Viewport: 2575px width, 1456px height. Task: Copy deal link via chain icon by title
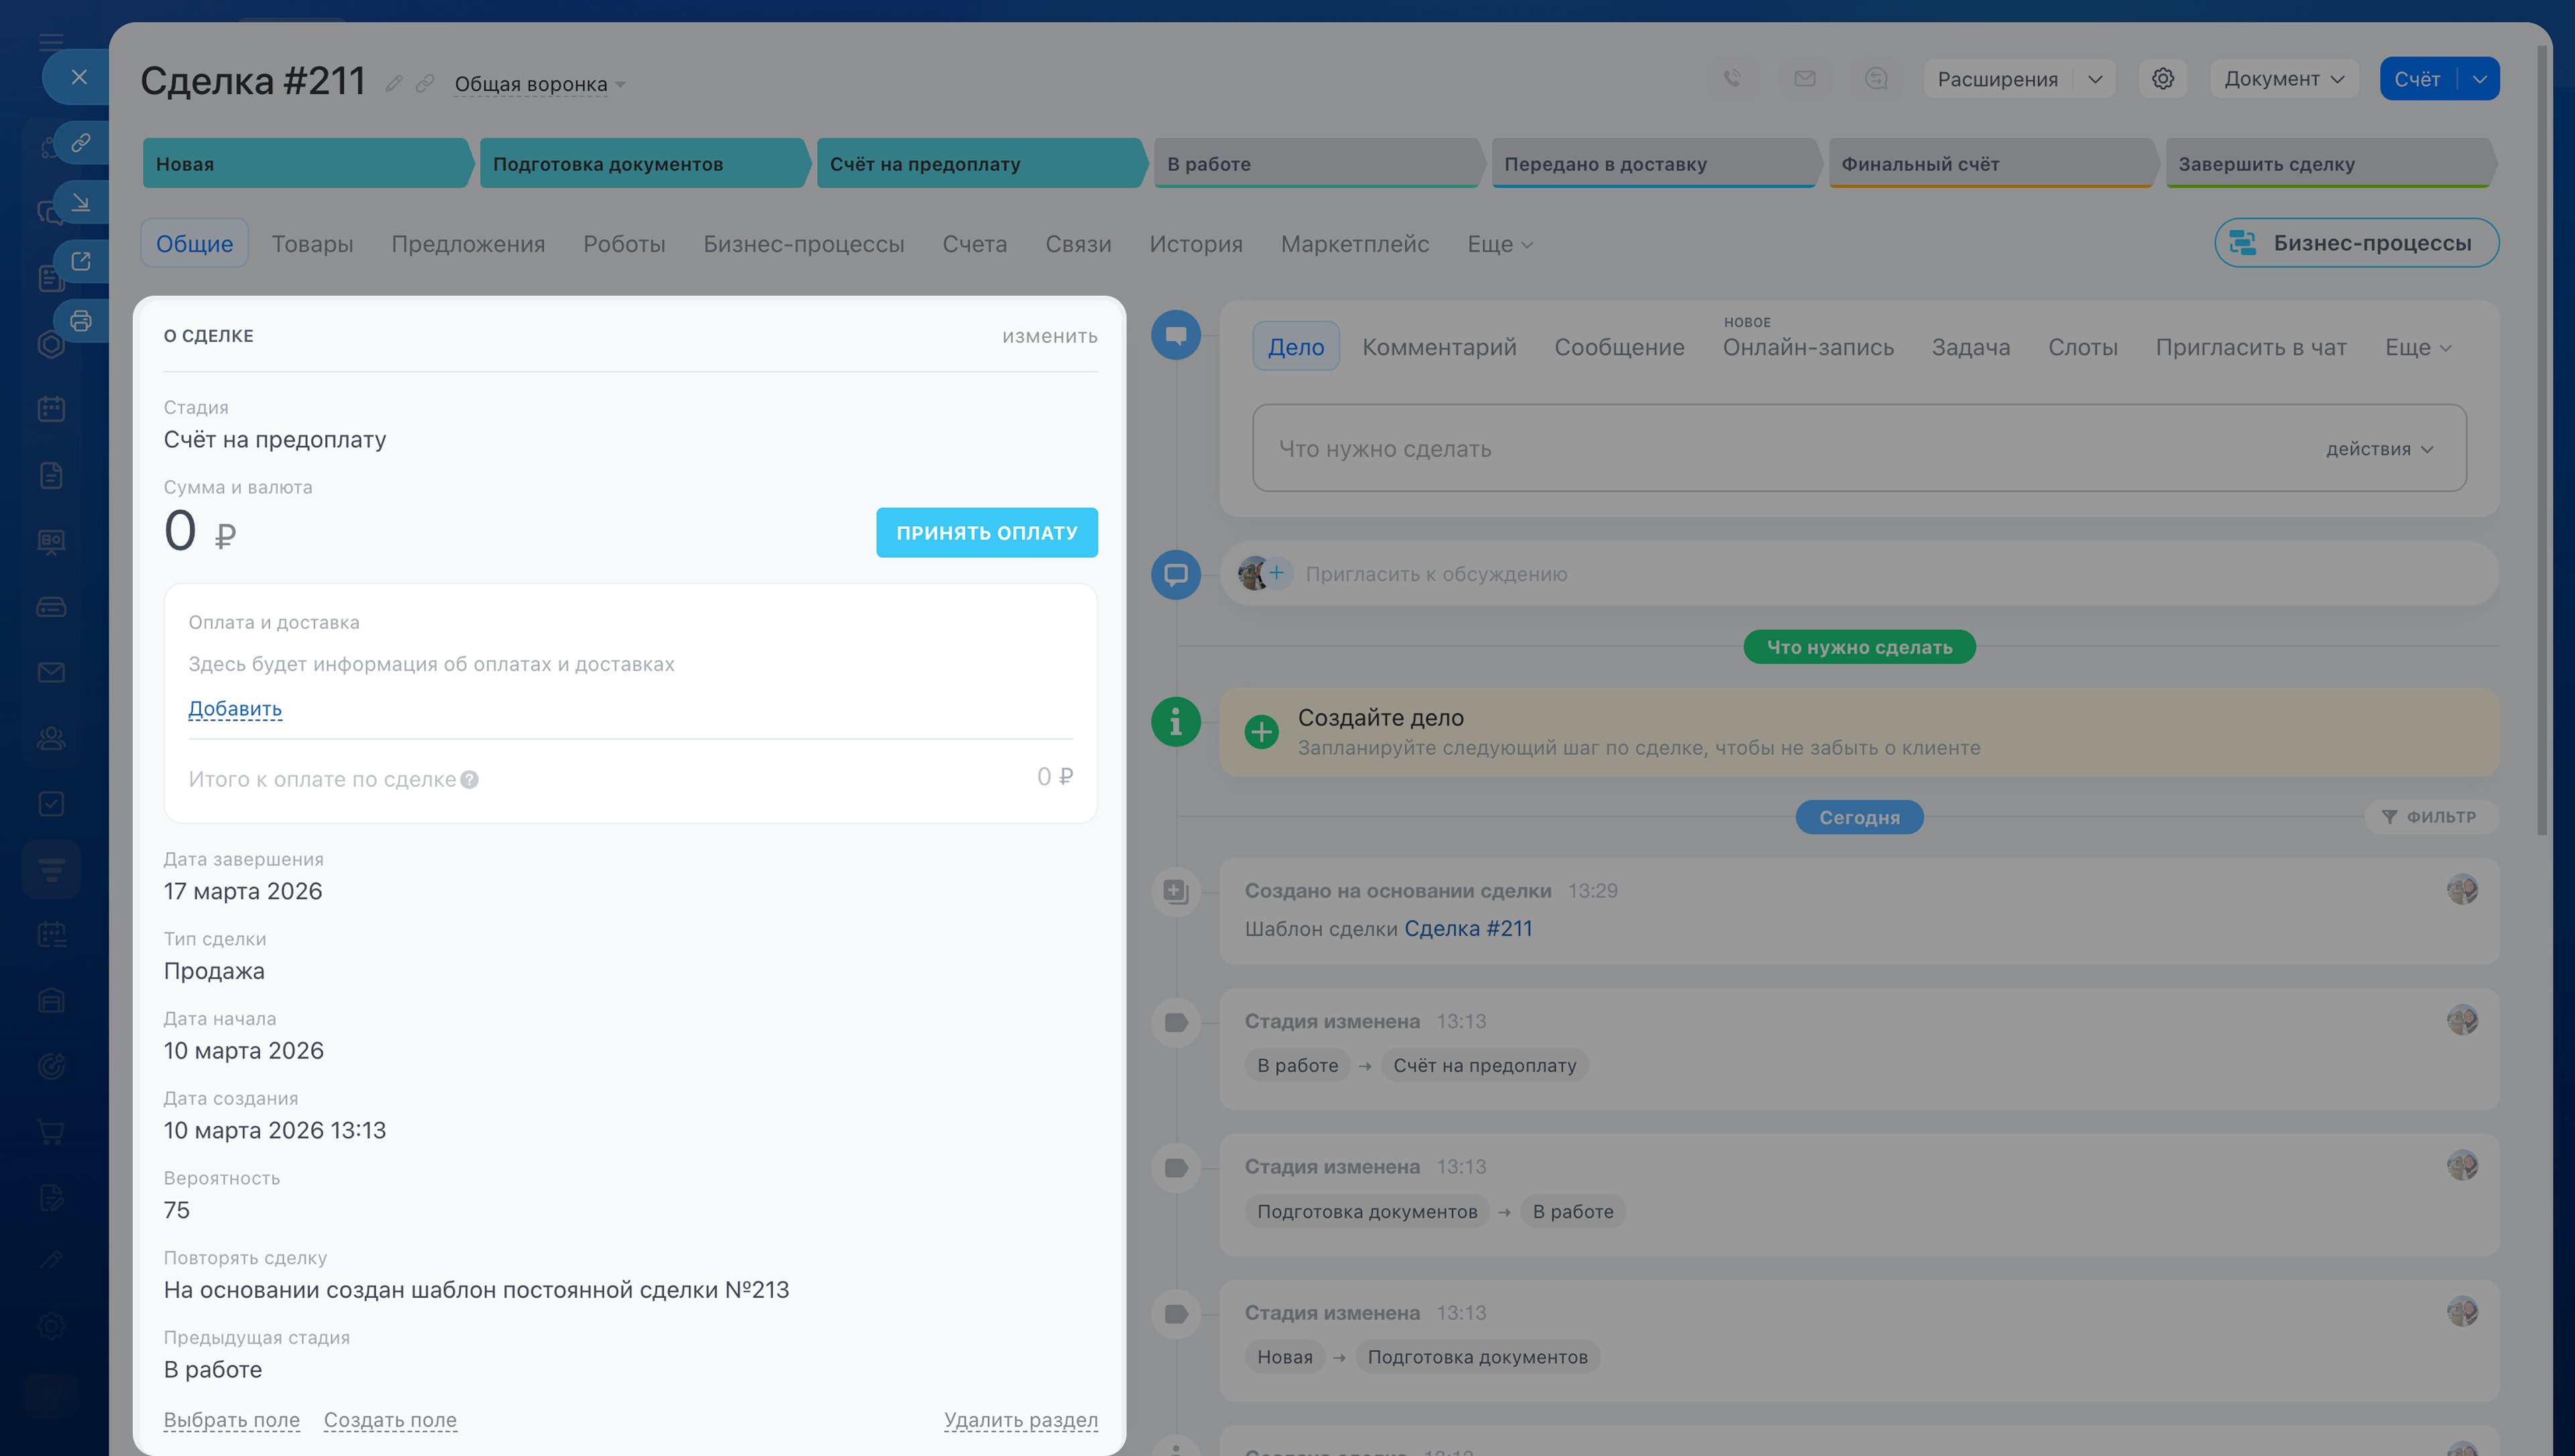pyautogui.click(x=425, y=84)
